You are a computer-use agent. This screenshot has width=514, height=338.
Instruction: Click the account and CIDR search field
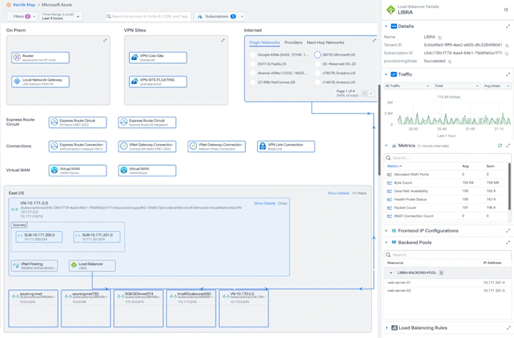[148, 16]
